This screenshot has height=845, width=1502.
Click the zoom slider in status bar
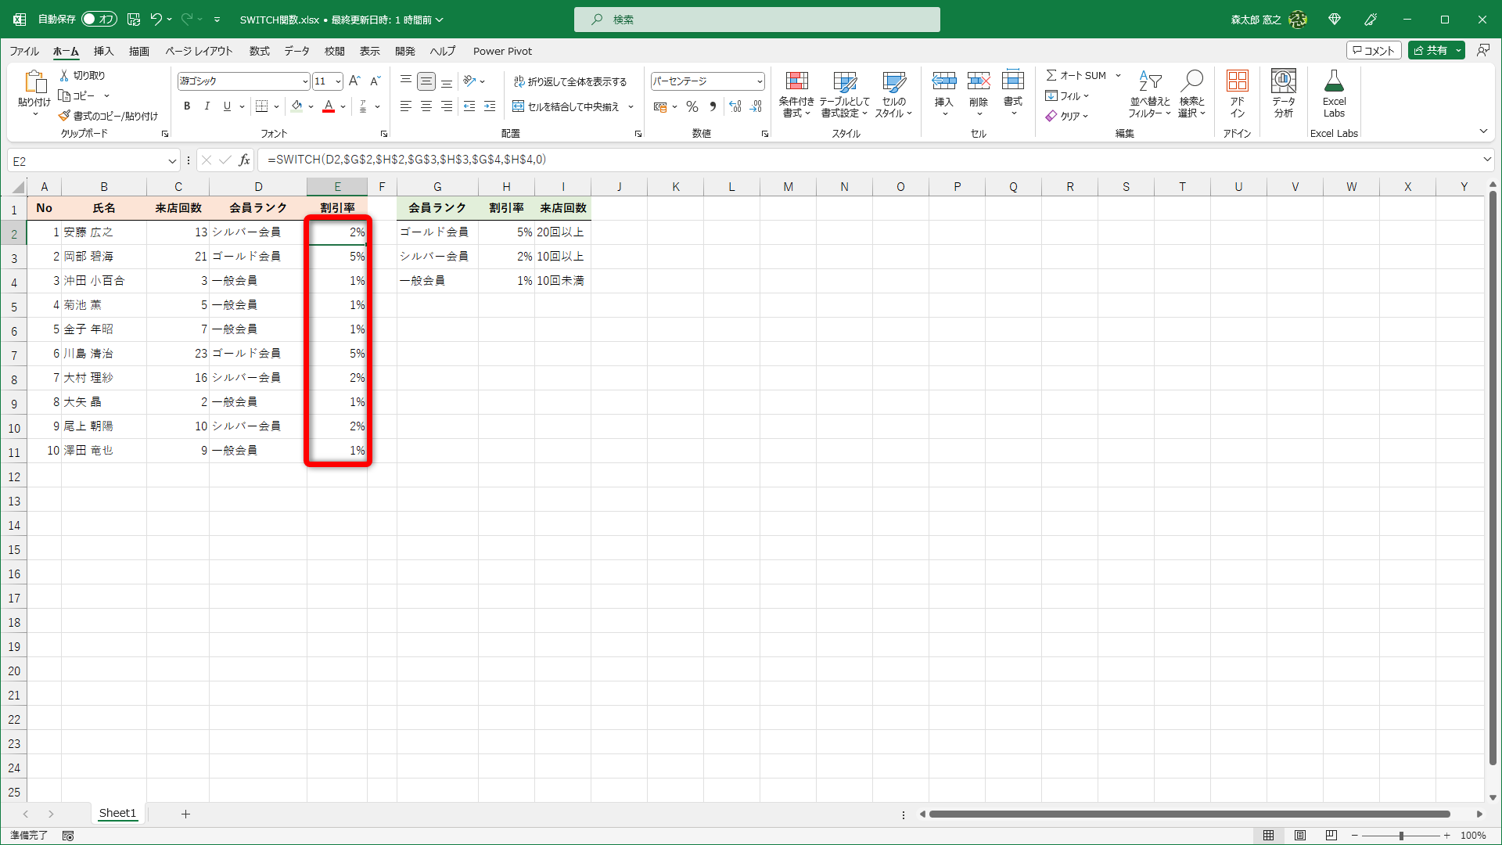[1400, 836]
